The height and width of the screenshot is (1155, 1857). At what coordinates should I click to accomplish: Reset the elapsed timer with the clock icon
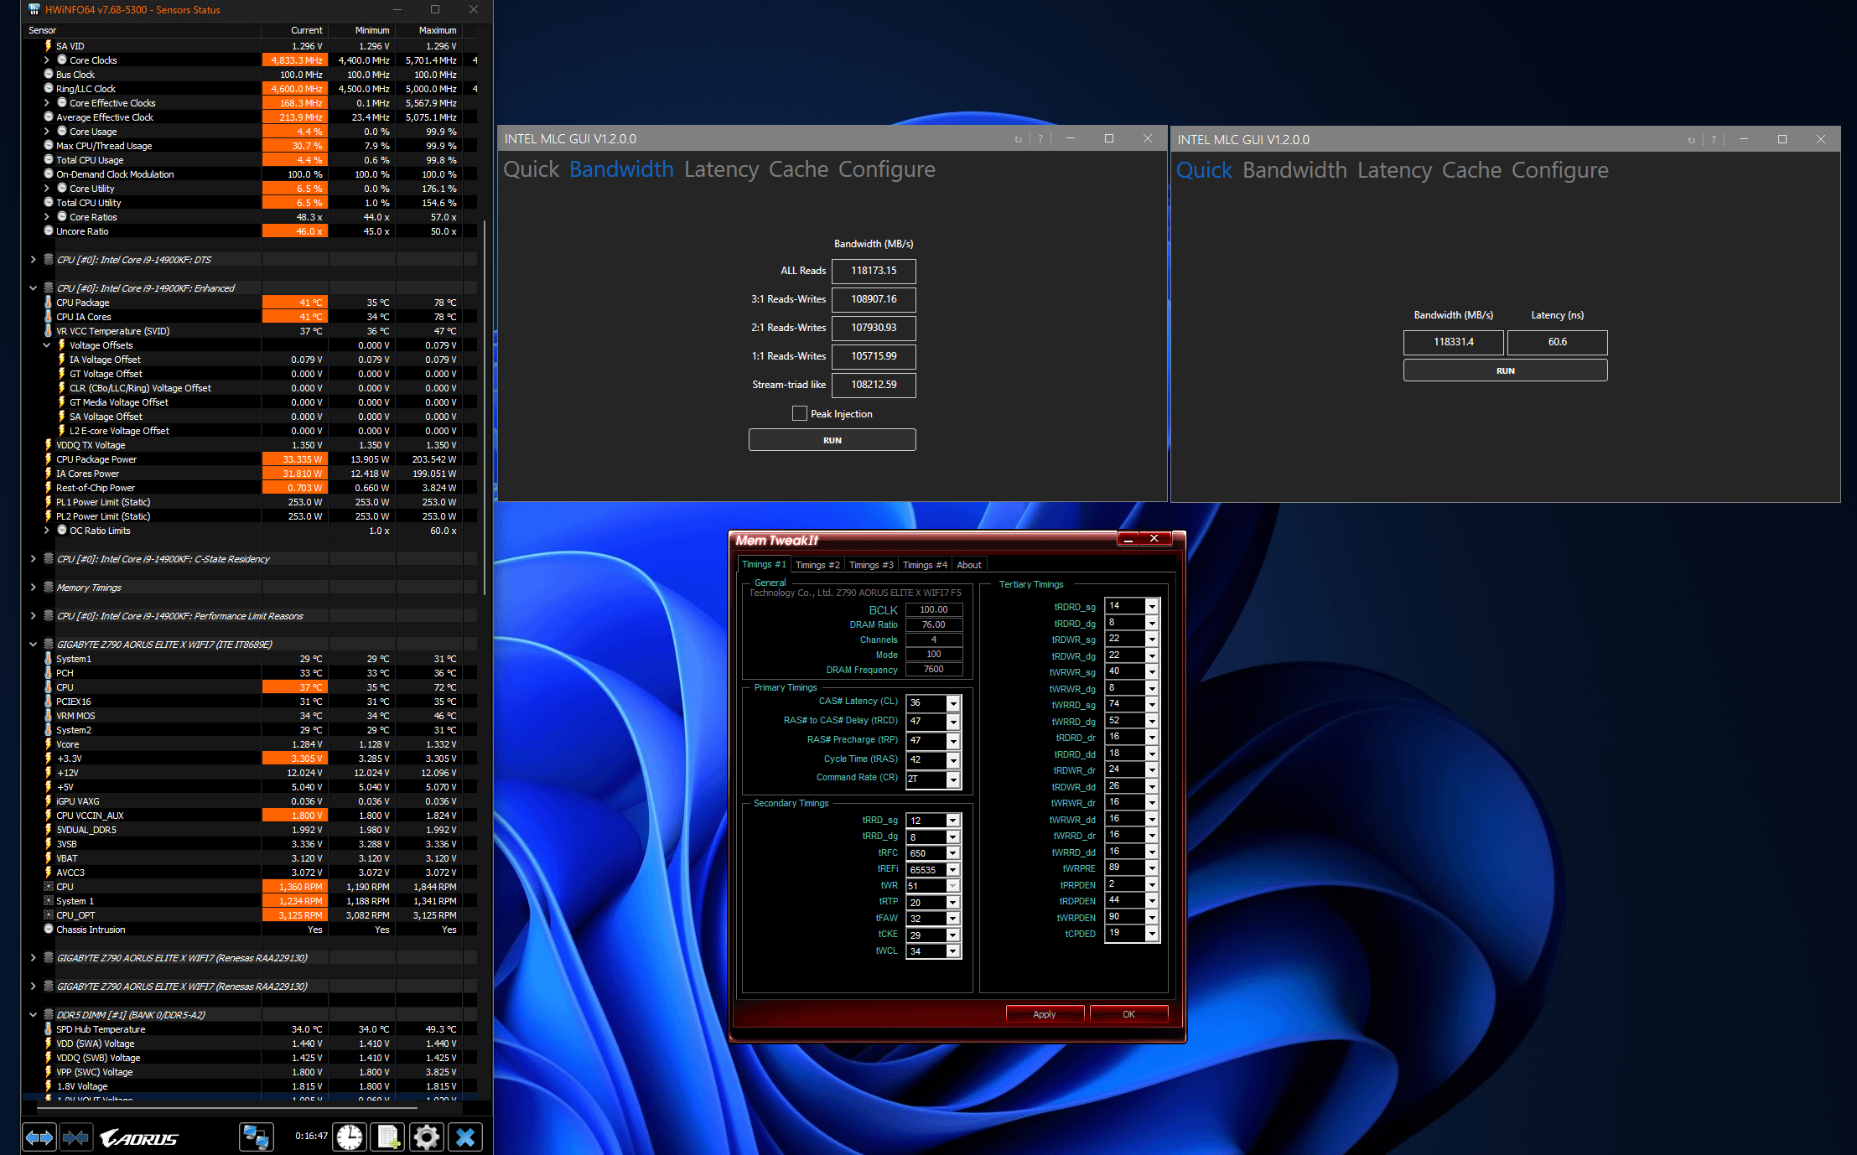click(350, 1137)
